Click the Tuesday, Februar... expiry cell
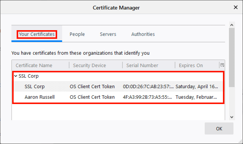This screenshot has width=243, height=144. tap(196, 97)
